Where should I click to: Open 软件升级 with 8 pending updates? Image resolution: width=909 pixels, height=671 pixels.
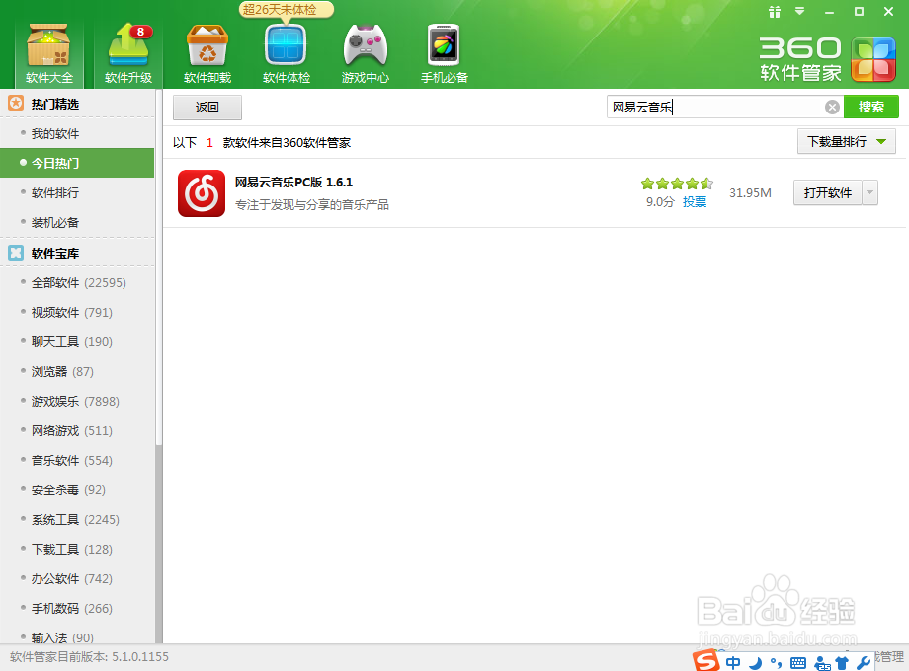pos(128,53)
